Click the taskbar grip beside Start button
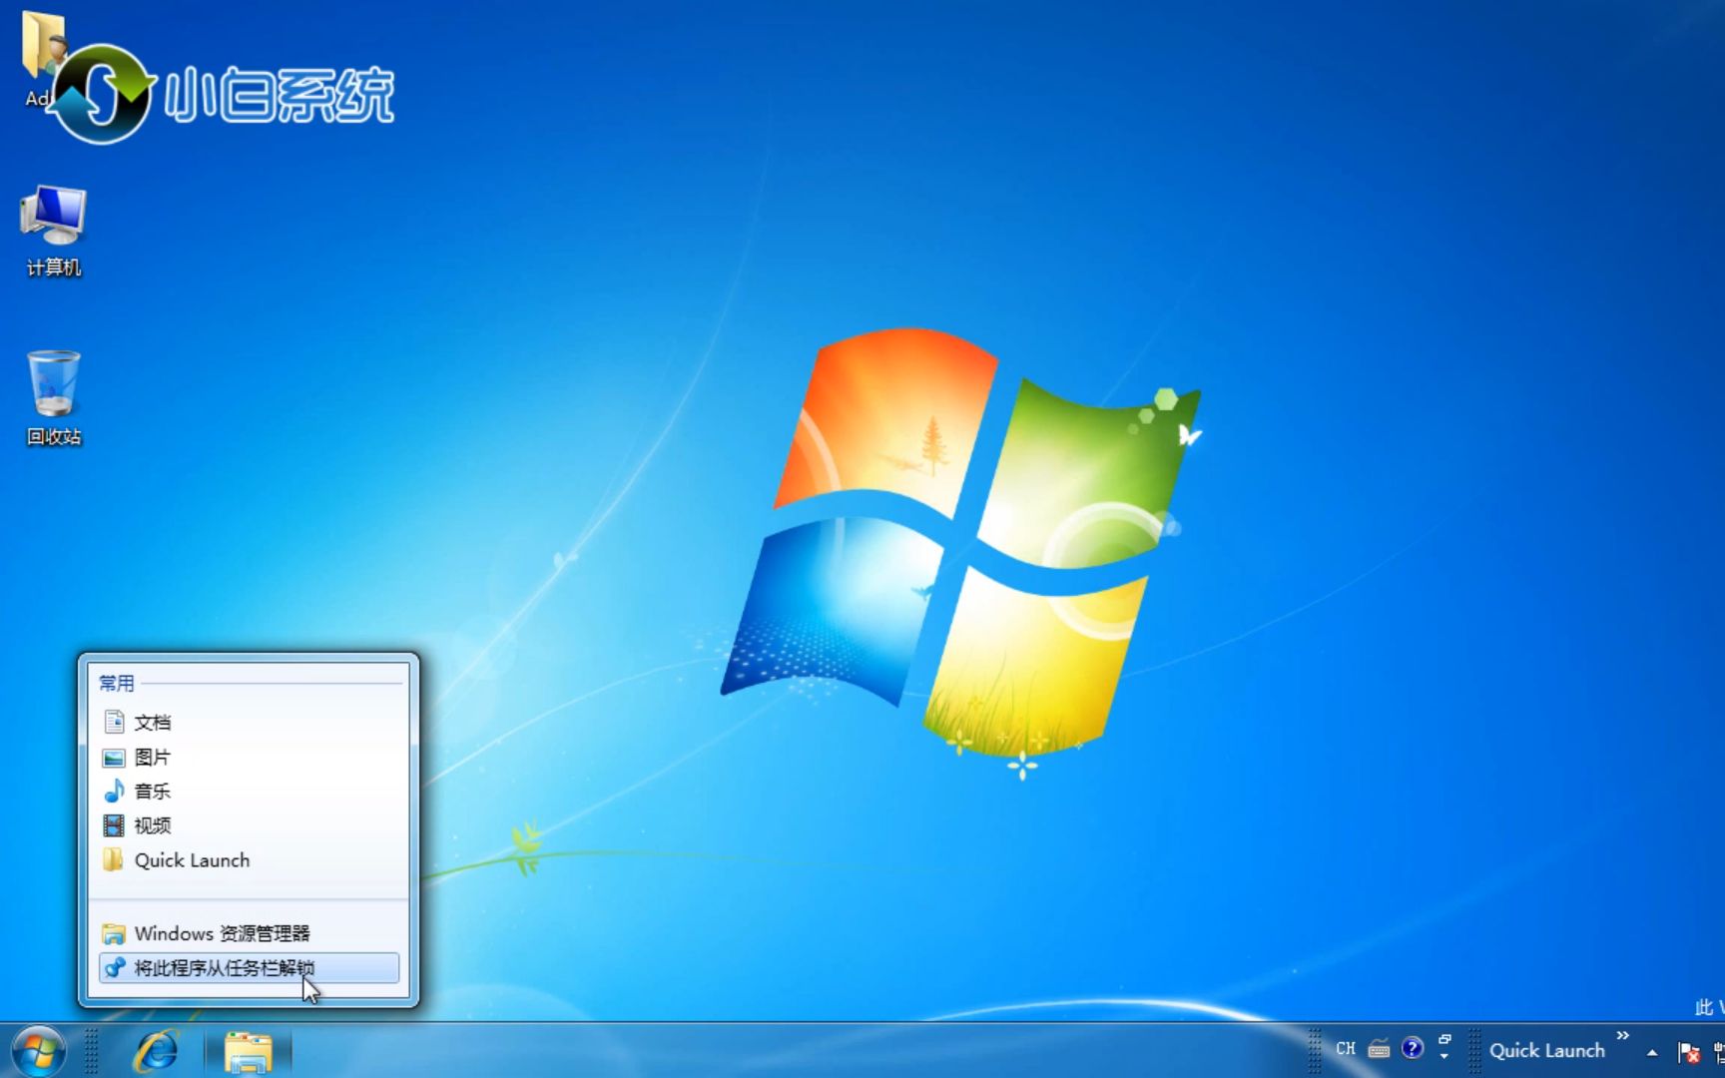This screenshot has height=1078, width=1725. (x=92, y=1051)
